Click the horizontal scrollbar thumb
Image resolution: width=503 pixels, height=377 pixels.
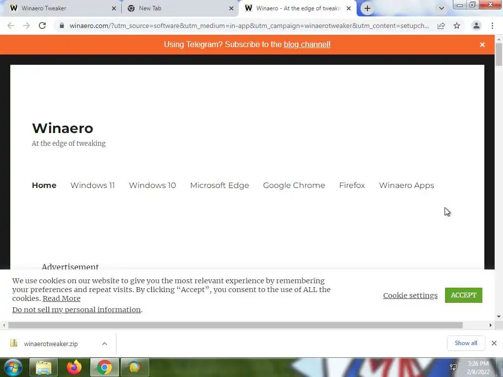[235, 325]
